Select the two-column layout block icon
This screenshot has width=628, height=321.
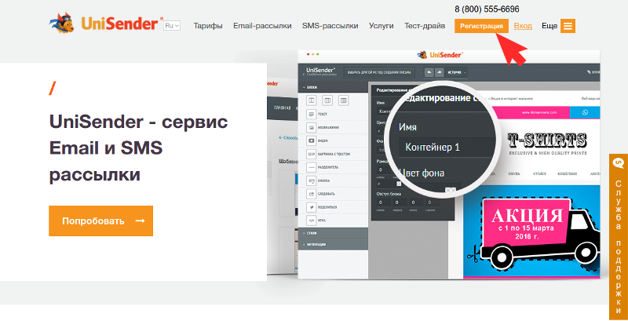[311, 100]
